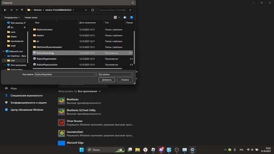Open OBS Studio from the taskbar
Viewport: 274px width, 154px height.
pos(177,150)
